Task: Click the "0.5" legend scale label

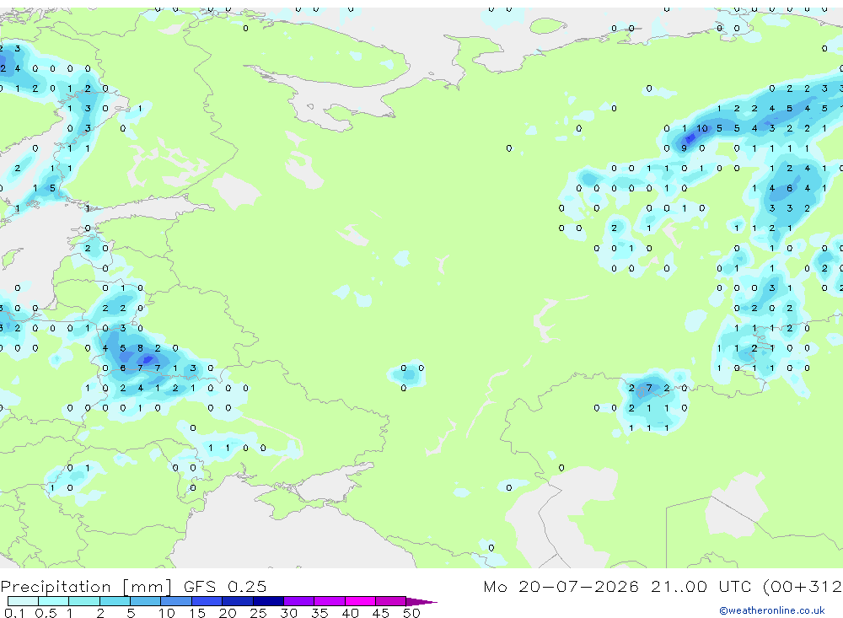Action: pos(46,613)
